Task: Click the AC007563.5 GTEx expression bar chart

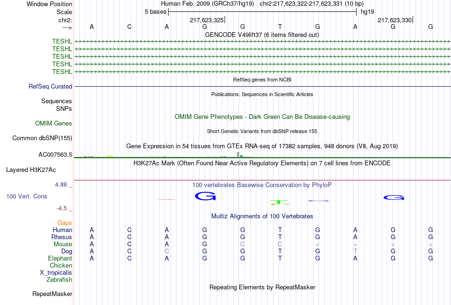Action: tap(164, 155)
